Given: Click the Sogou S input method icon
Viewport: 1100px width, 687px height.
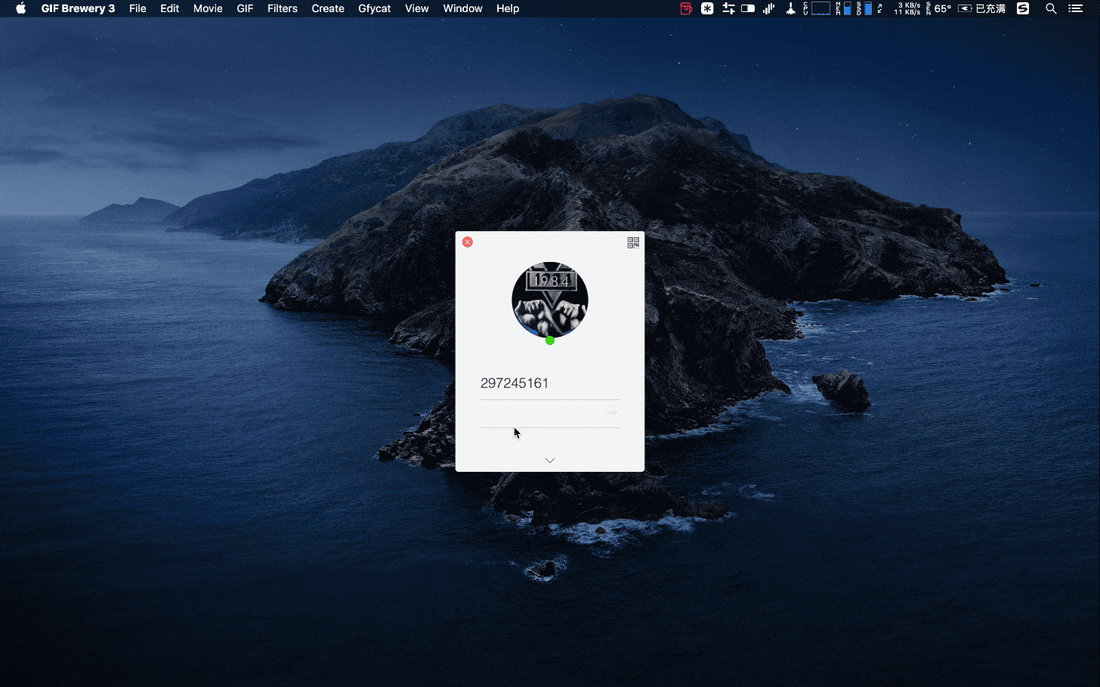Looking at the screenshot, I should (x=1023, y=8).
